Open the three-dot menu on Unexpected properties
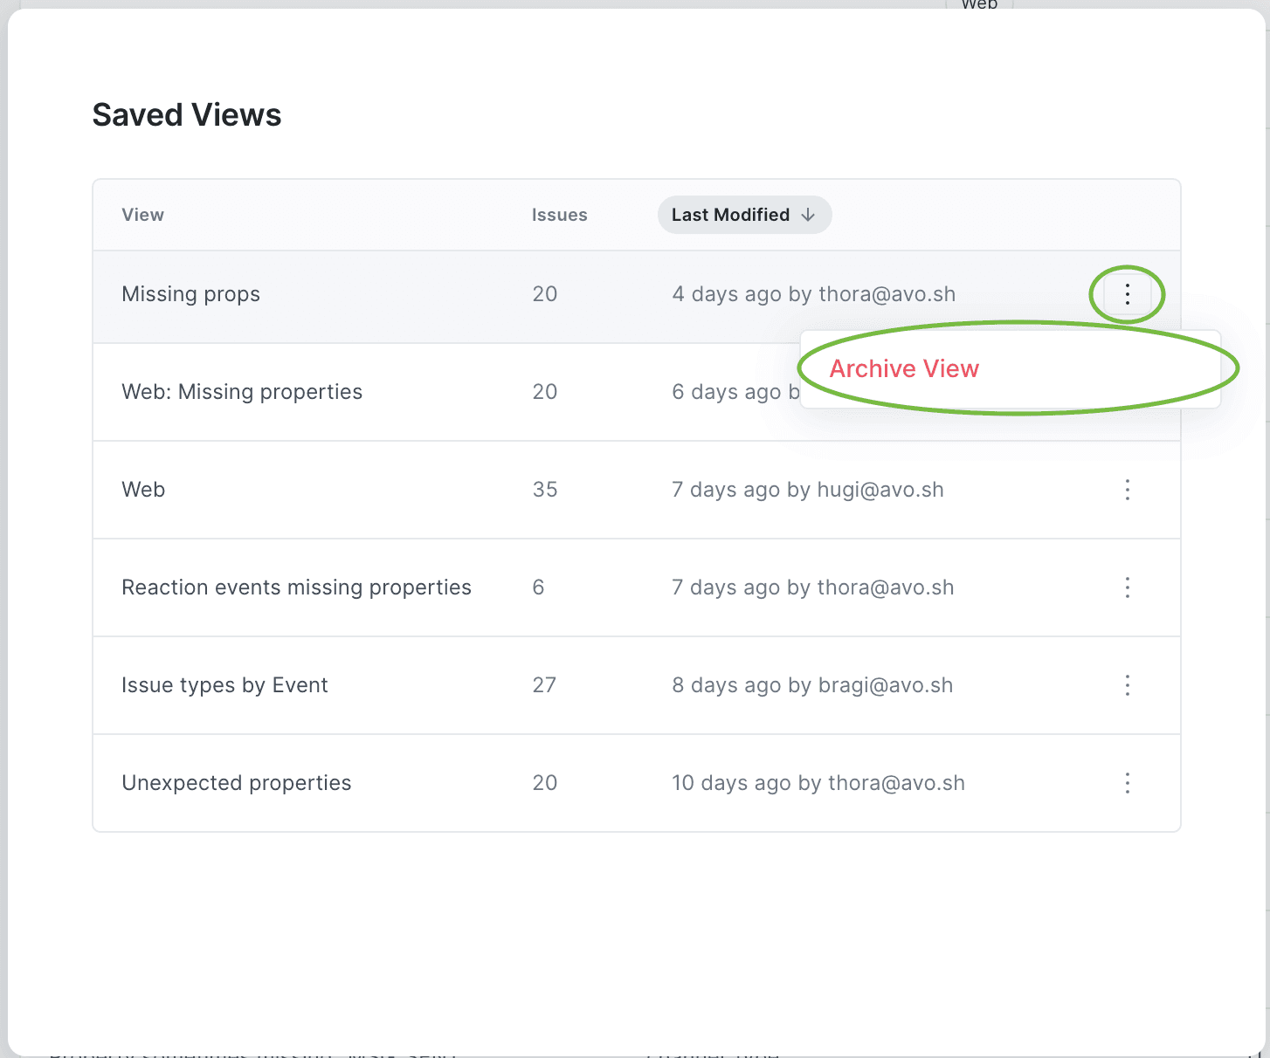 coord(1128,783)
